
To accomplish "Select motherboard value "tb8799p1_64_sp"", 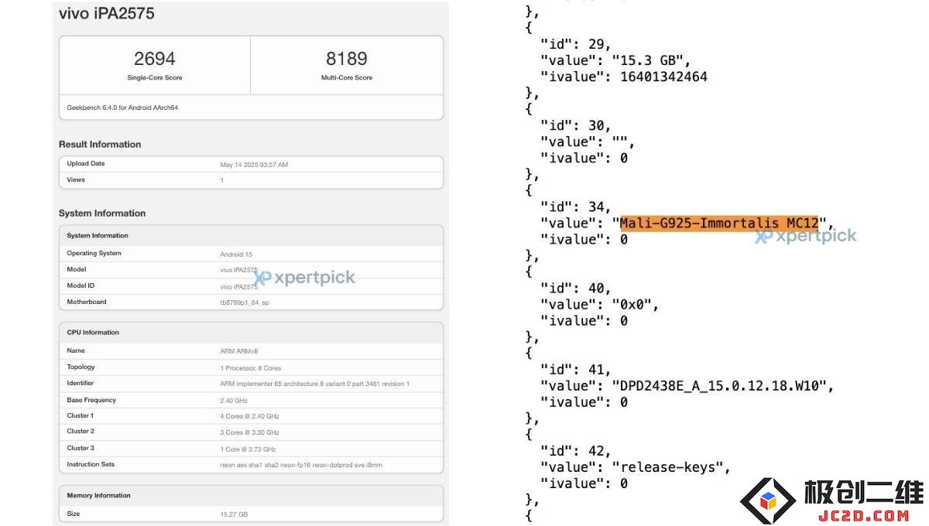I will coord(245,303).
